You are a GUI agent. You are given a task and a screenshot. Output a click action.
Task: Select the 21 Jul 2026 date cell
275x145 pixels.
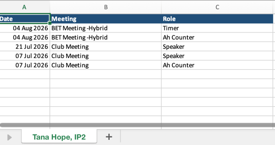pos(25,47)
